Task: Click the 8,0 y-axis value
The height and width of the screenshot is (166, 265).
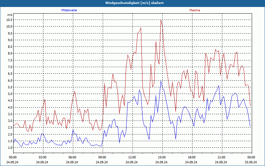Action: (x=10, y=53)
